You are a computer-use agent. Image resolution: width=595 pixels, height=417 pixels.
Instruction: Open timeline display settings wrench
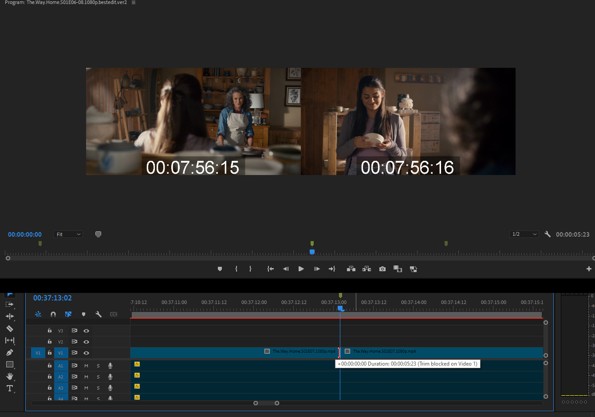[x=99, y=314]
